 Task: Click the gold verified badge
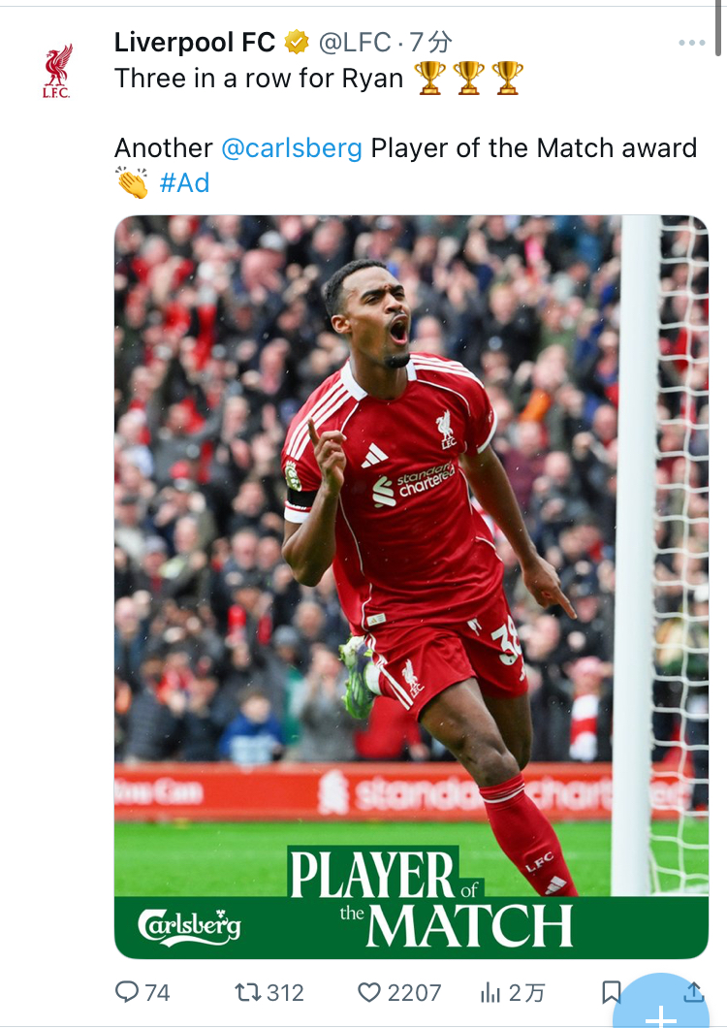[x=297, y=43]
